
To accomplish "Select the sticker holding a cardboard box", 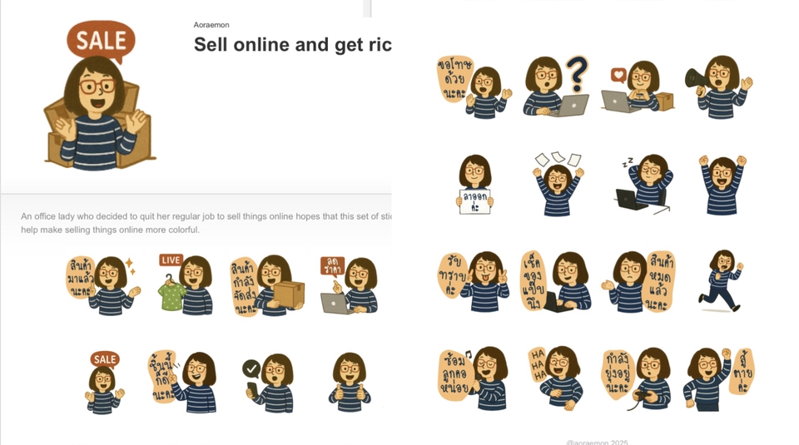I will [267, 285].
